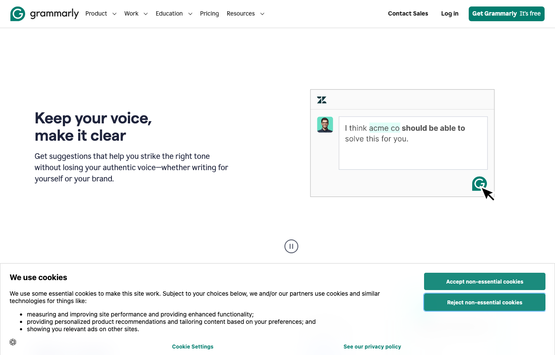Click the 'grammarly' wordmark text
This screenshot has height=355, width=555.
tap(55, 14)
